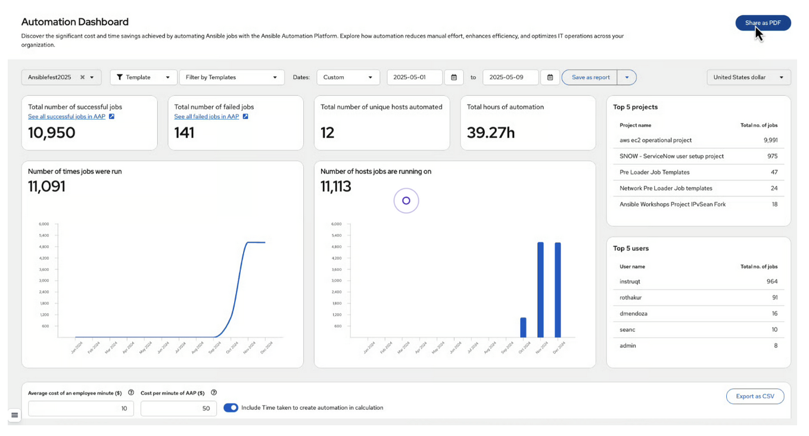This screenshot has height=436, width=809.
Task: Click the funnel icon on the Template filter
Action: [x=120, y=77]
